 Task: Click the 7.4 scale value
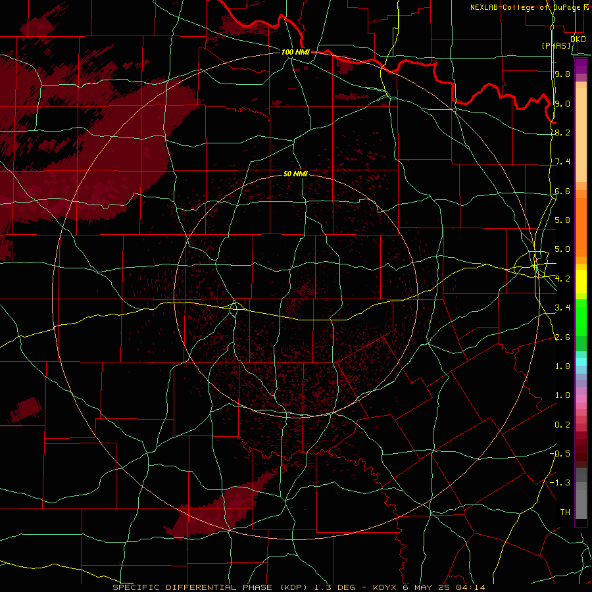(562, 162)
